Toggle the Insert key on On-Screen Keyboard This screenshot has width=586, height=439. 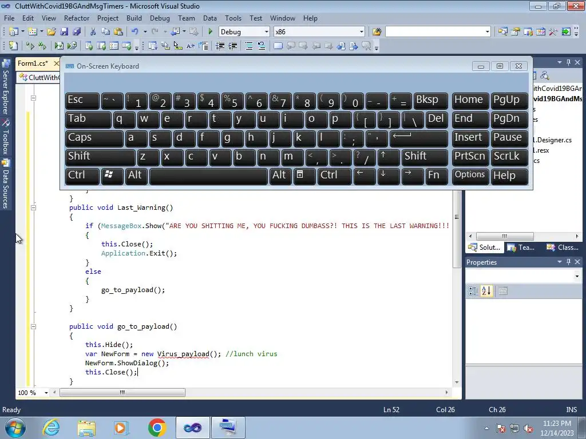pyautogui.click(x=470, y=138)
